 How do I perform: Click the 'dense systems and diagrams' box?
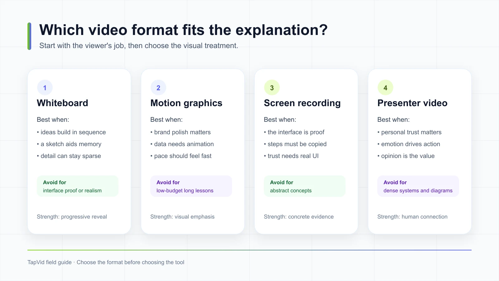coord(418,186)
